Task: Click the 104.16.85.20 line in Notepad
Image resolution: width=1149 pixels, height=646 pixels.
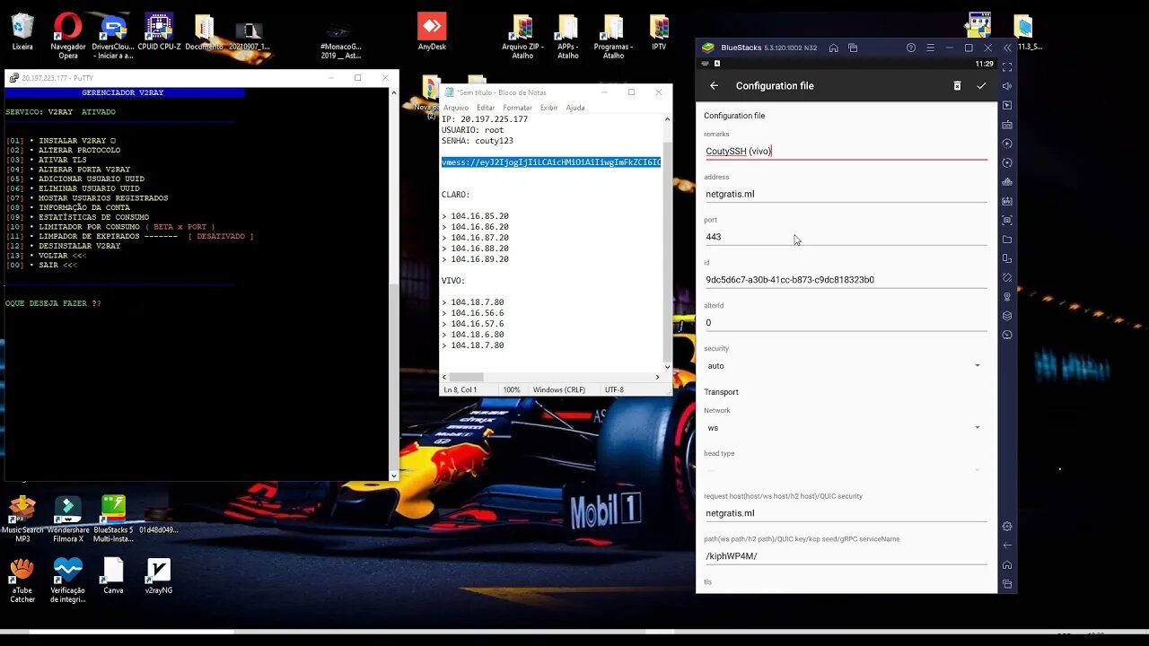Action: pyautogui.click(x=475, y=216)
